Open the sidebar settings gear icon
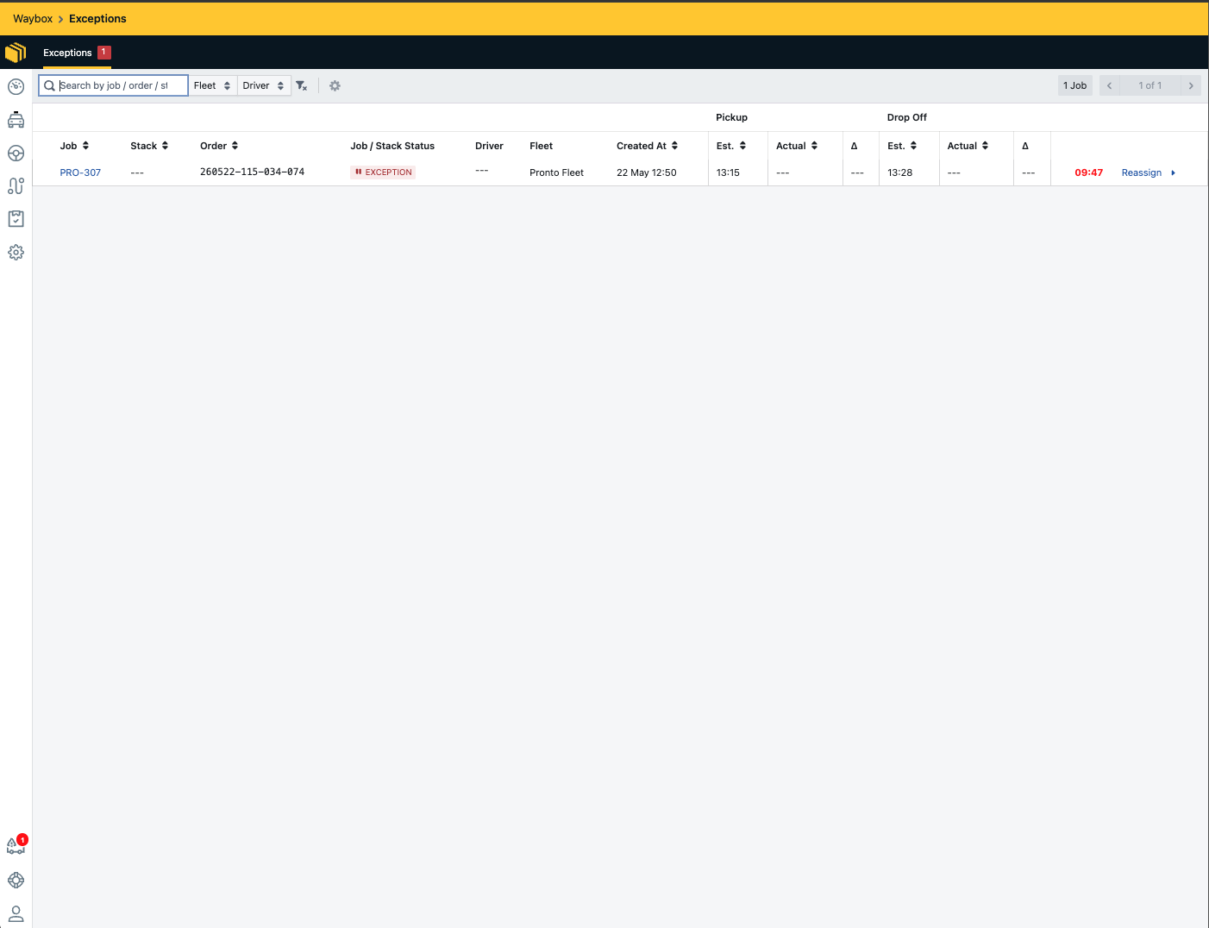 tap(16, 253)
